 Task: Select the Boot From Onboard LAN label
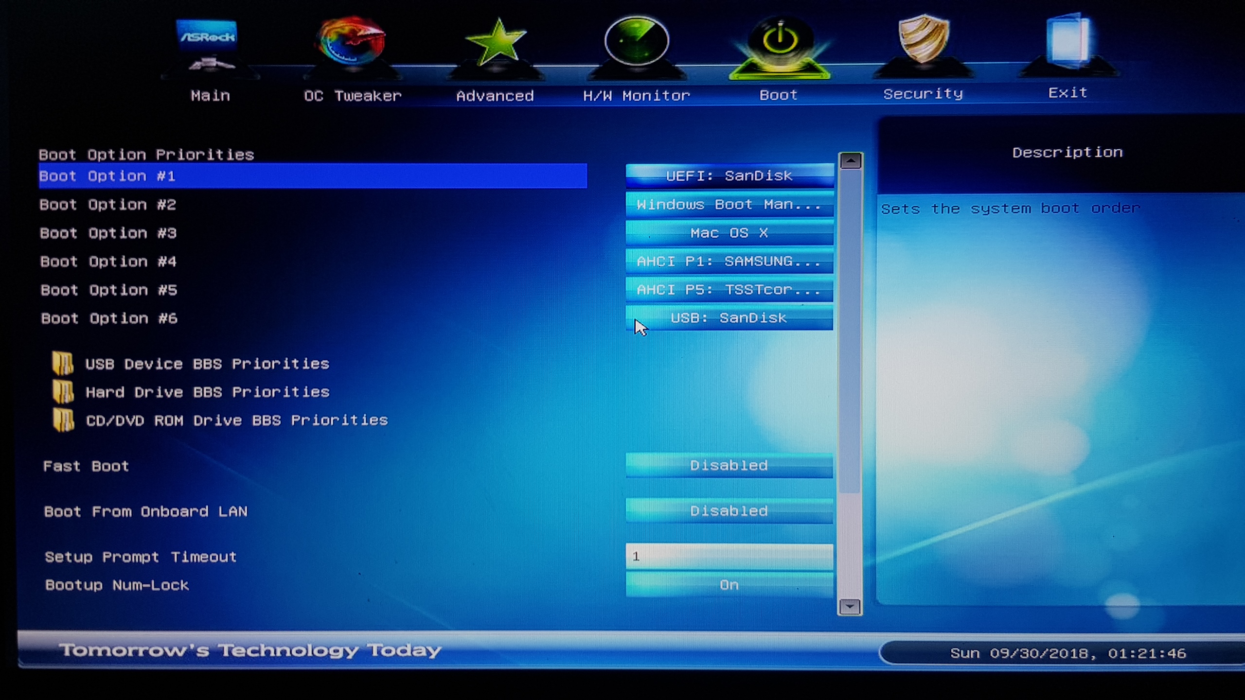tap(146, 511)
